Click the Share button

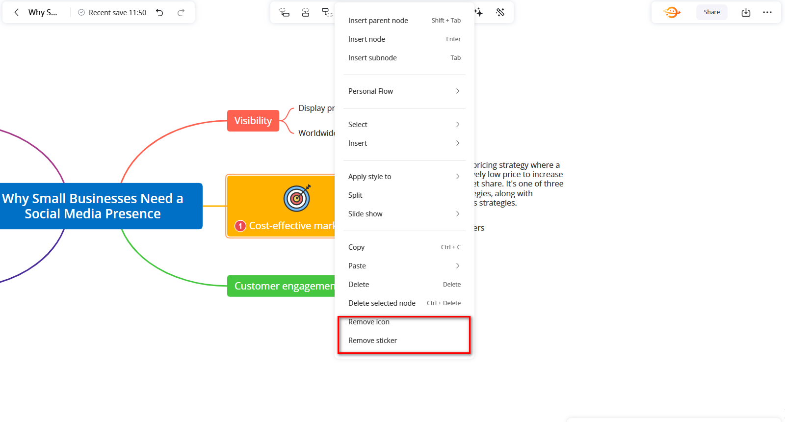tap(711, 12)
